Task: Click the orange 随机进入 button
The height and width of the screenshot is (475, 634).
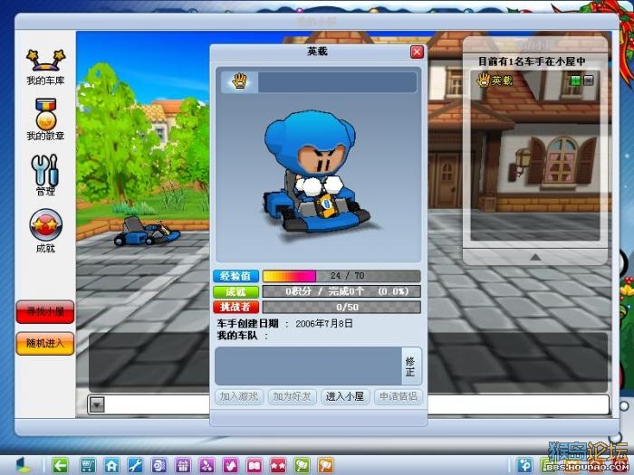Action: [45, 343]
